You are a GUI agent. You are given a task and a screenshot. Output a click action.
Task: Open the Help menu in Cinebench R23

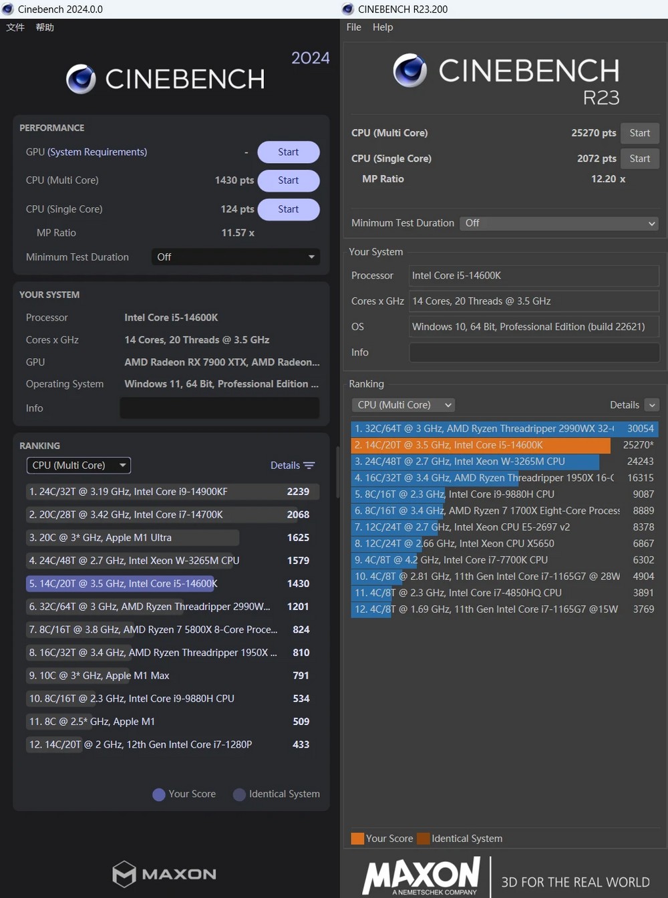(x=383, y=27)
